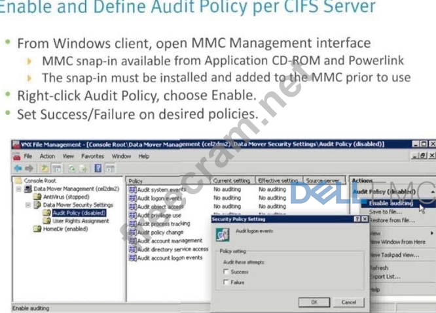Open the Help question mark icon
The width and height of the screenshot is (436, 313).
coord(98,168)
